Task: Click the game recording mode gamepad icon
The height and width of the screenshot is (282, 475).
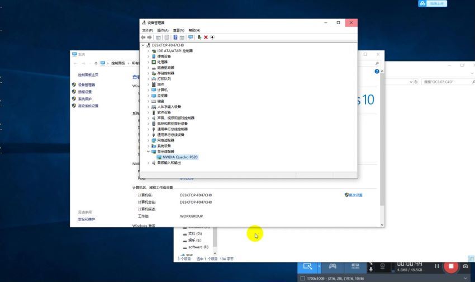Action: click(332, 266)
